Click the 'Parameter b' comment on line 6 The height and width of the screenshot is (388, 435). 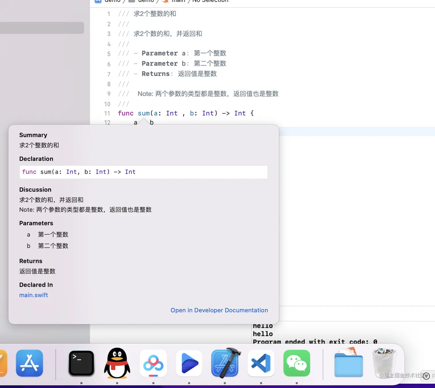click(172, 64)
